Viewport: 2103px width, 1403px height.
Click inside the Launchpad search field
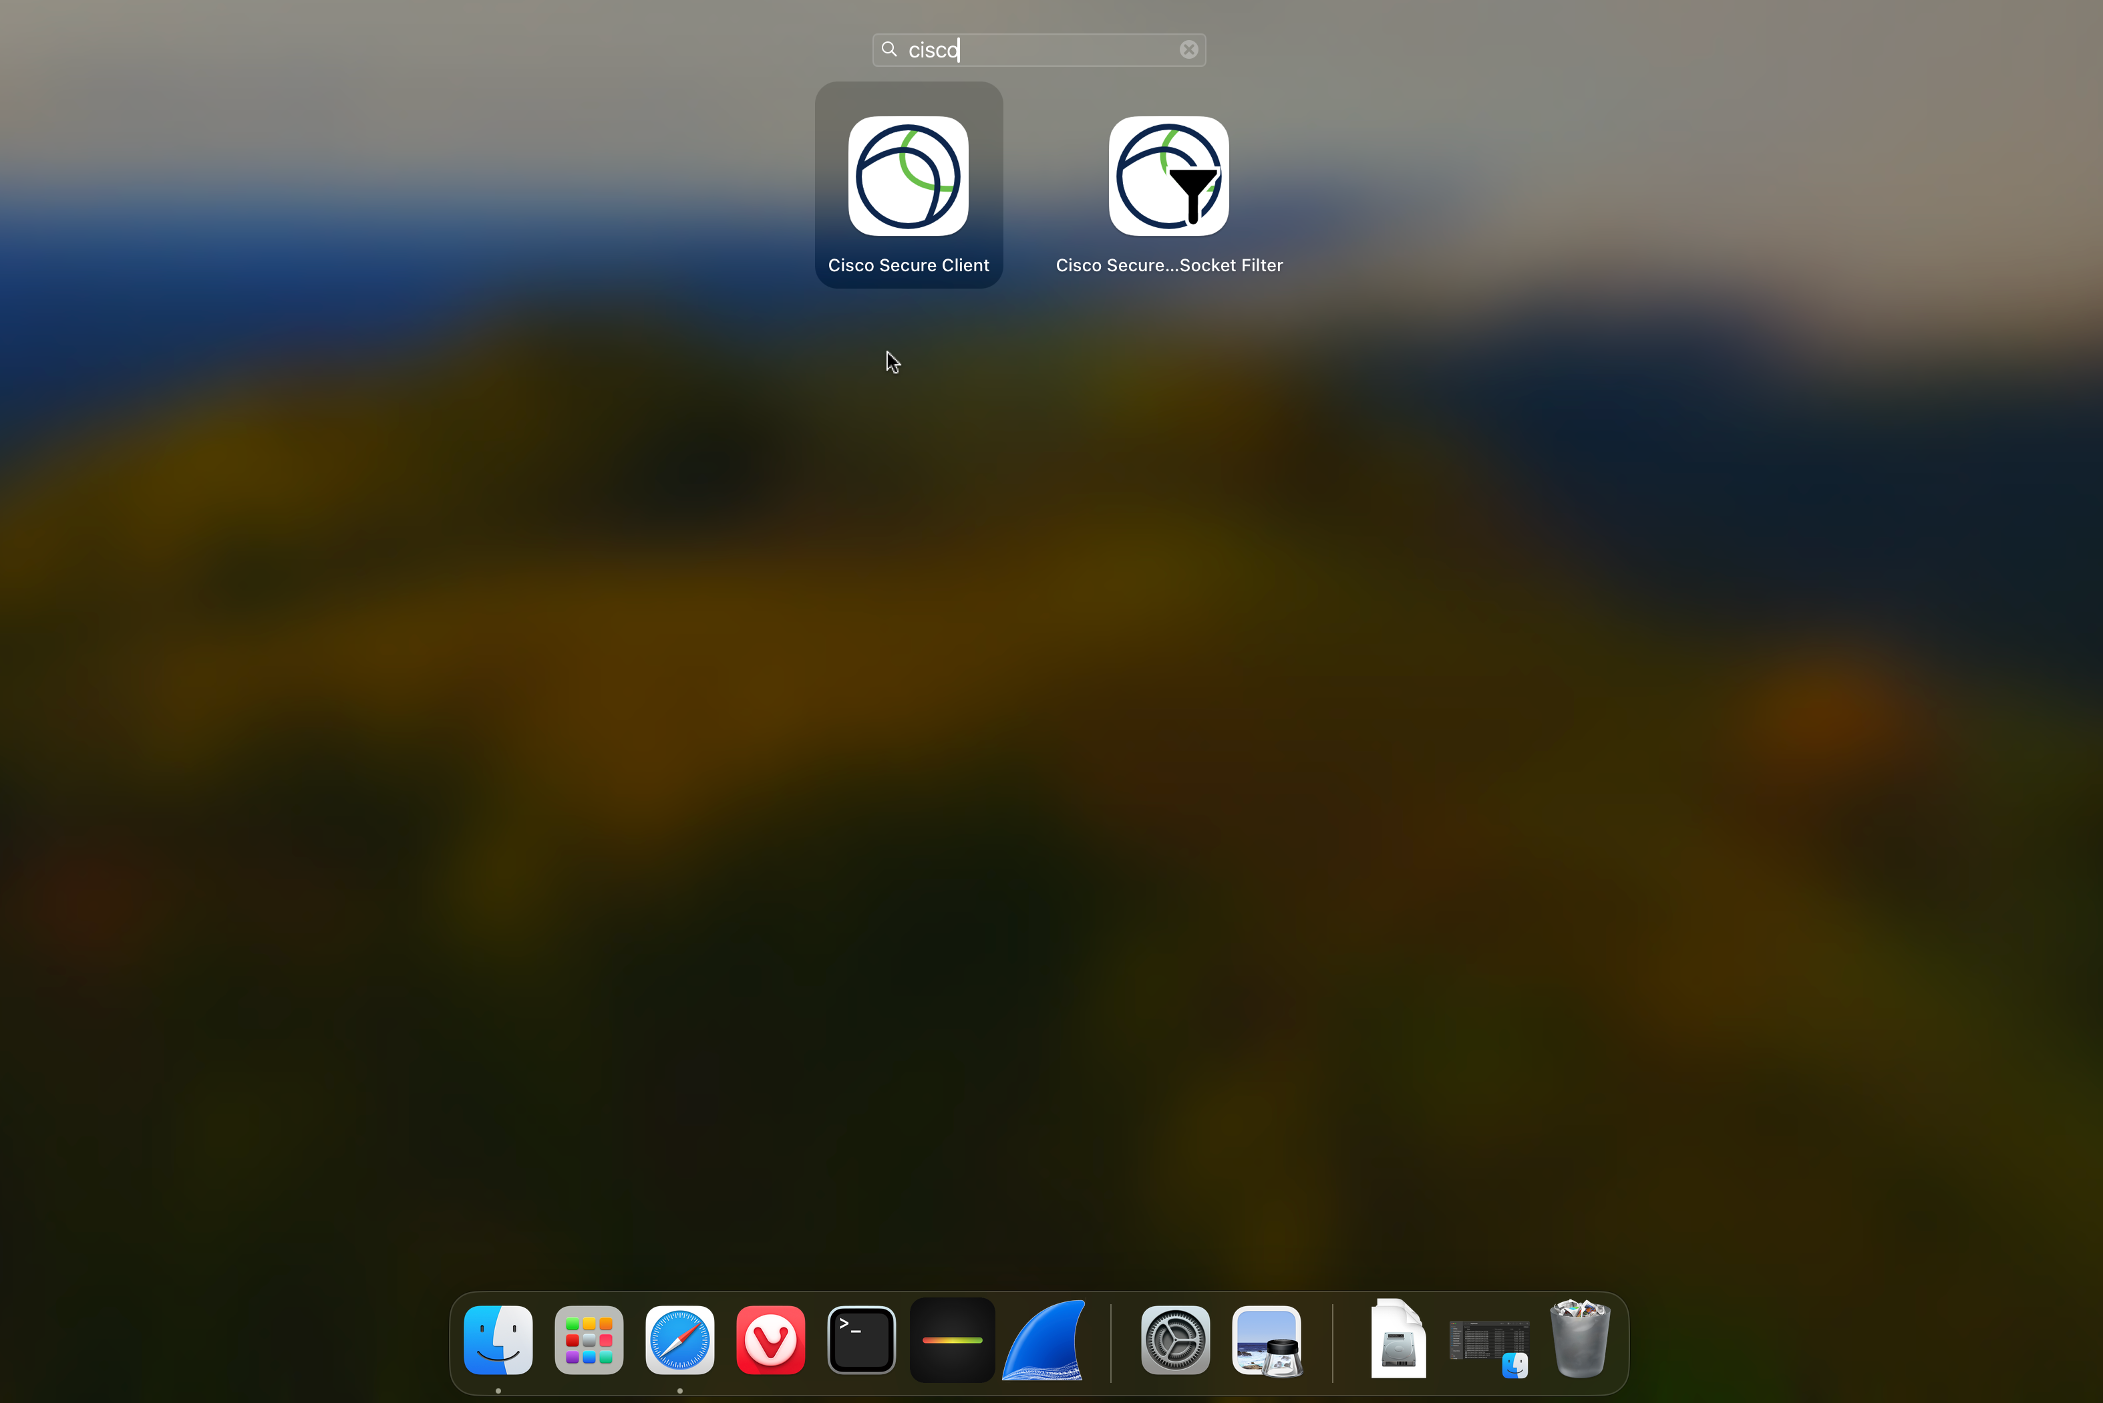1056,50
